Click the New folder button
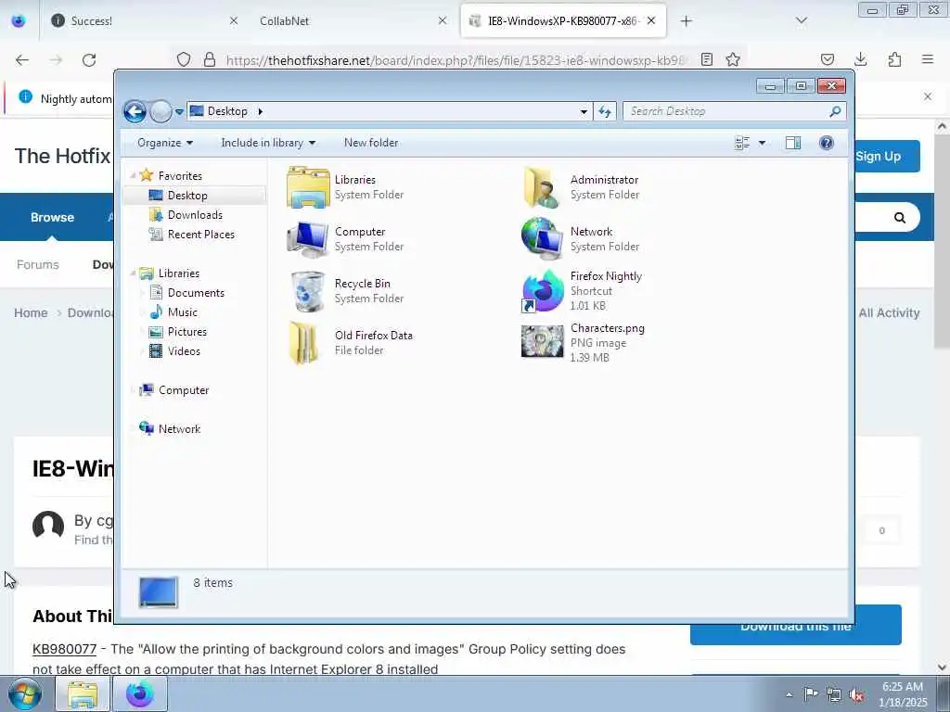Viewport: 950px width, 712px height. (x=371, y=143)
